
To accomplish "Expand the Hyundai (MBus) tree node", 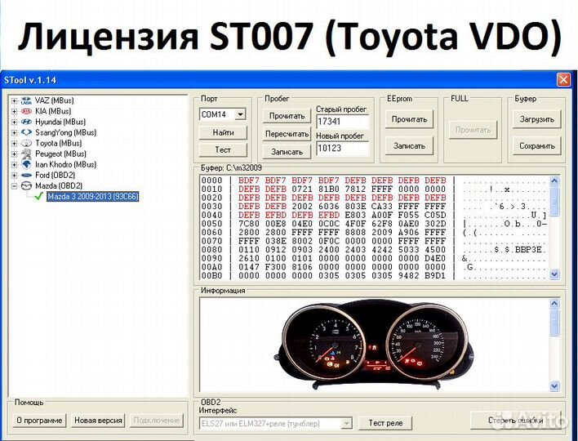I will (14, 122).
